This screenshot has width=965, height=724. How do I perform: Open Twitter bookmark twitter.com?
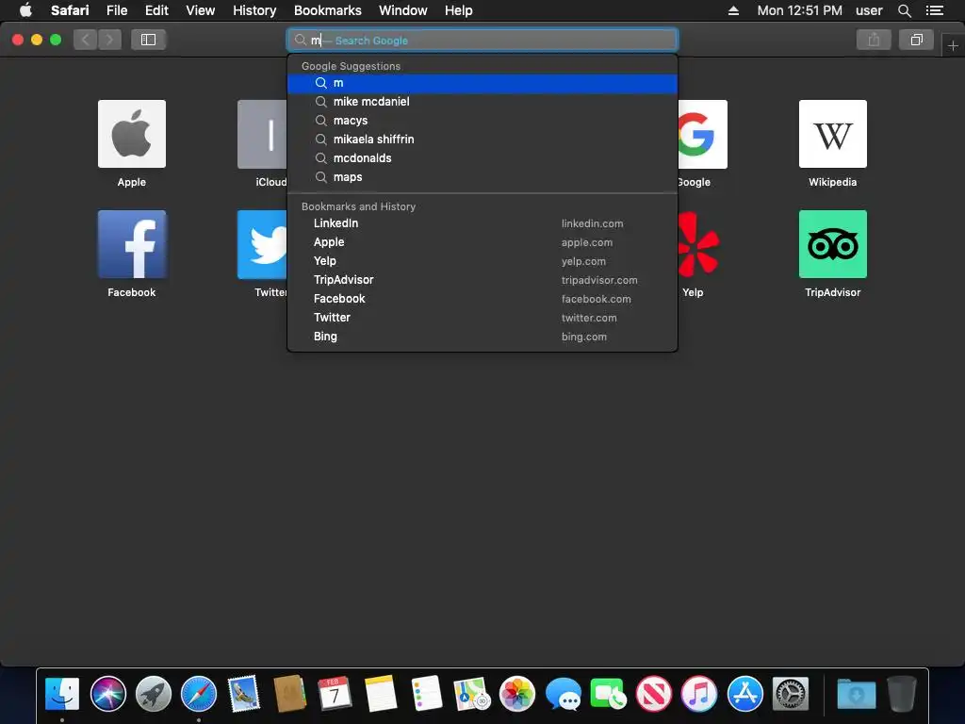482,318
